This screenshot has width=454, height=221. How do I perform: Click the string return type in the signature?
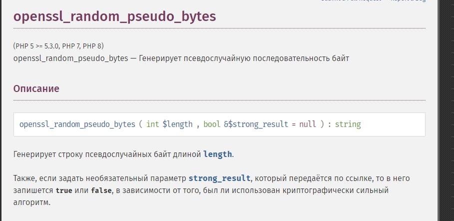(348, 124)
